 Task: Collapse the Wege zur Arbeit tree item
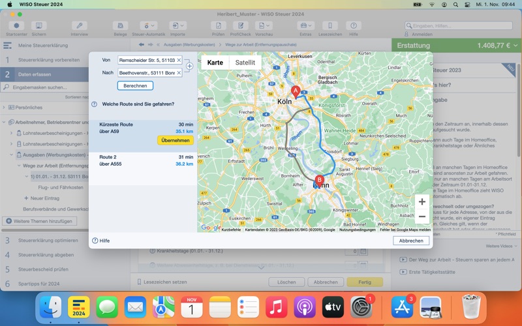(19, 166)
